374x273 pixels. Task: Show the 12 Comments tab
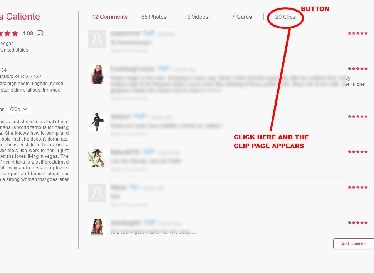click(x=110, y=17)
